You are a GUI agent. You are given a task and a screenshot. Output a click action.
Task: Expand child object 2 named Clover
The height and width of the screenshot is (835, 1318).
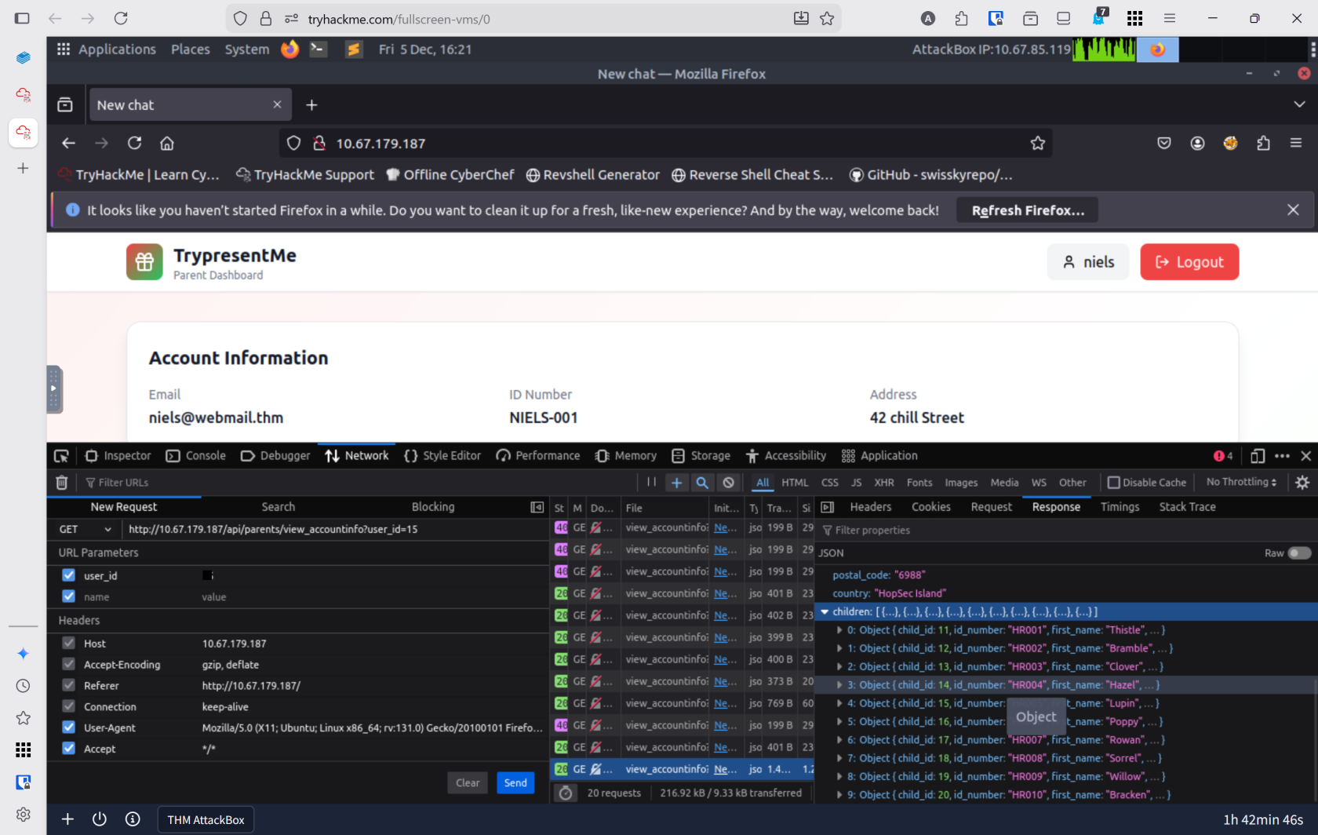[839, 667]
